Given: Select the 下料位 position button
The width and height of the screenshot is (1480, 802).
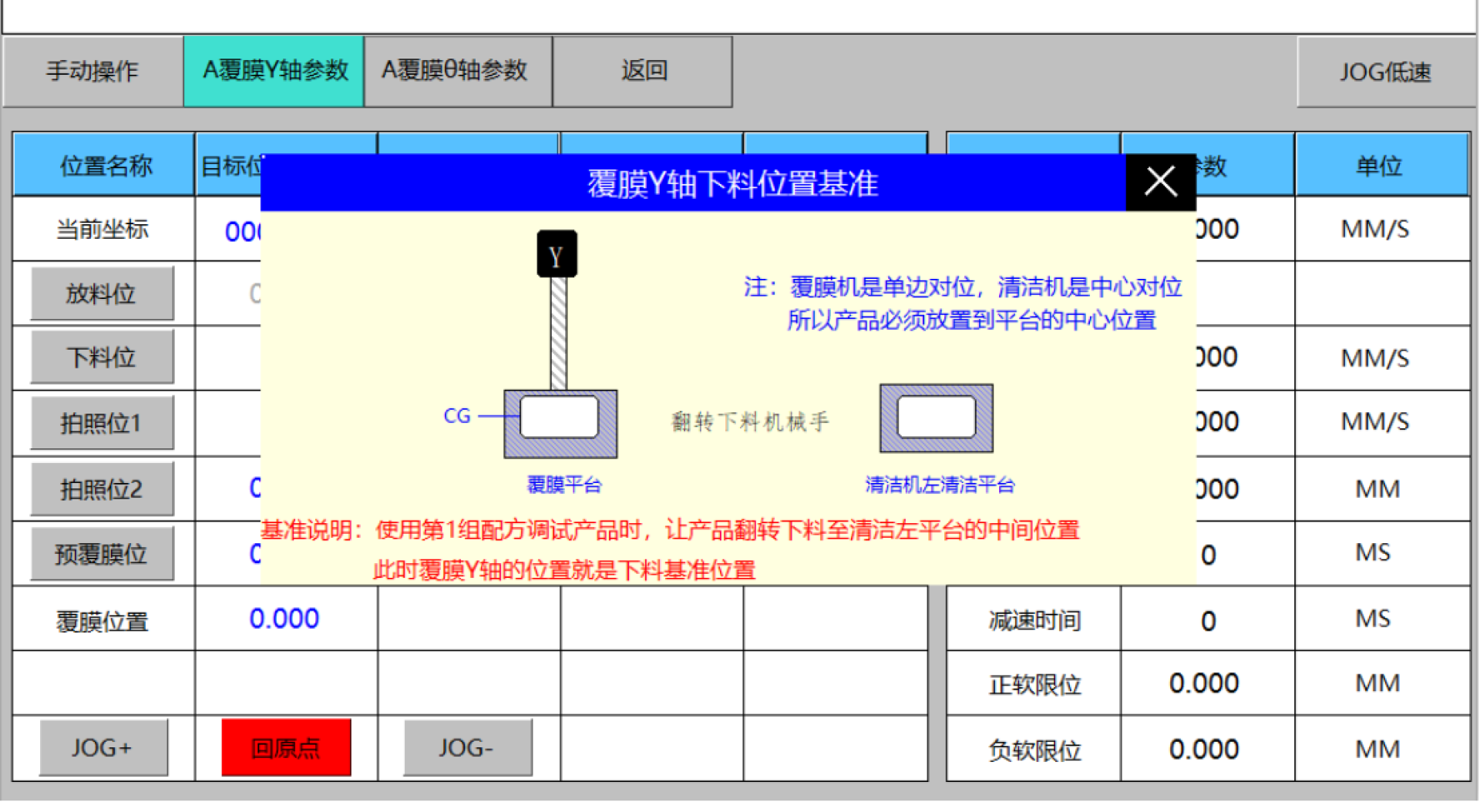Looking at the screenshot, I should click(x=102, y=357).
